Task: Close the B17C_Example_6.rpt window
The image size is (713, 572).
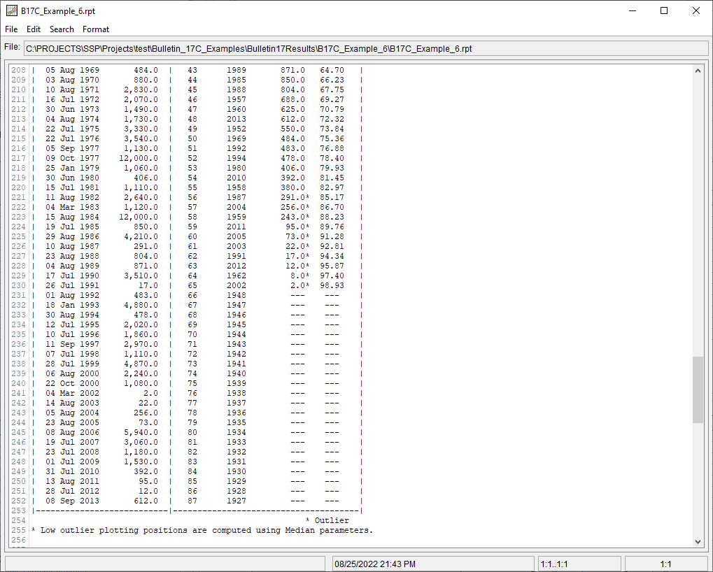Action: click(696, 10)
